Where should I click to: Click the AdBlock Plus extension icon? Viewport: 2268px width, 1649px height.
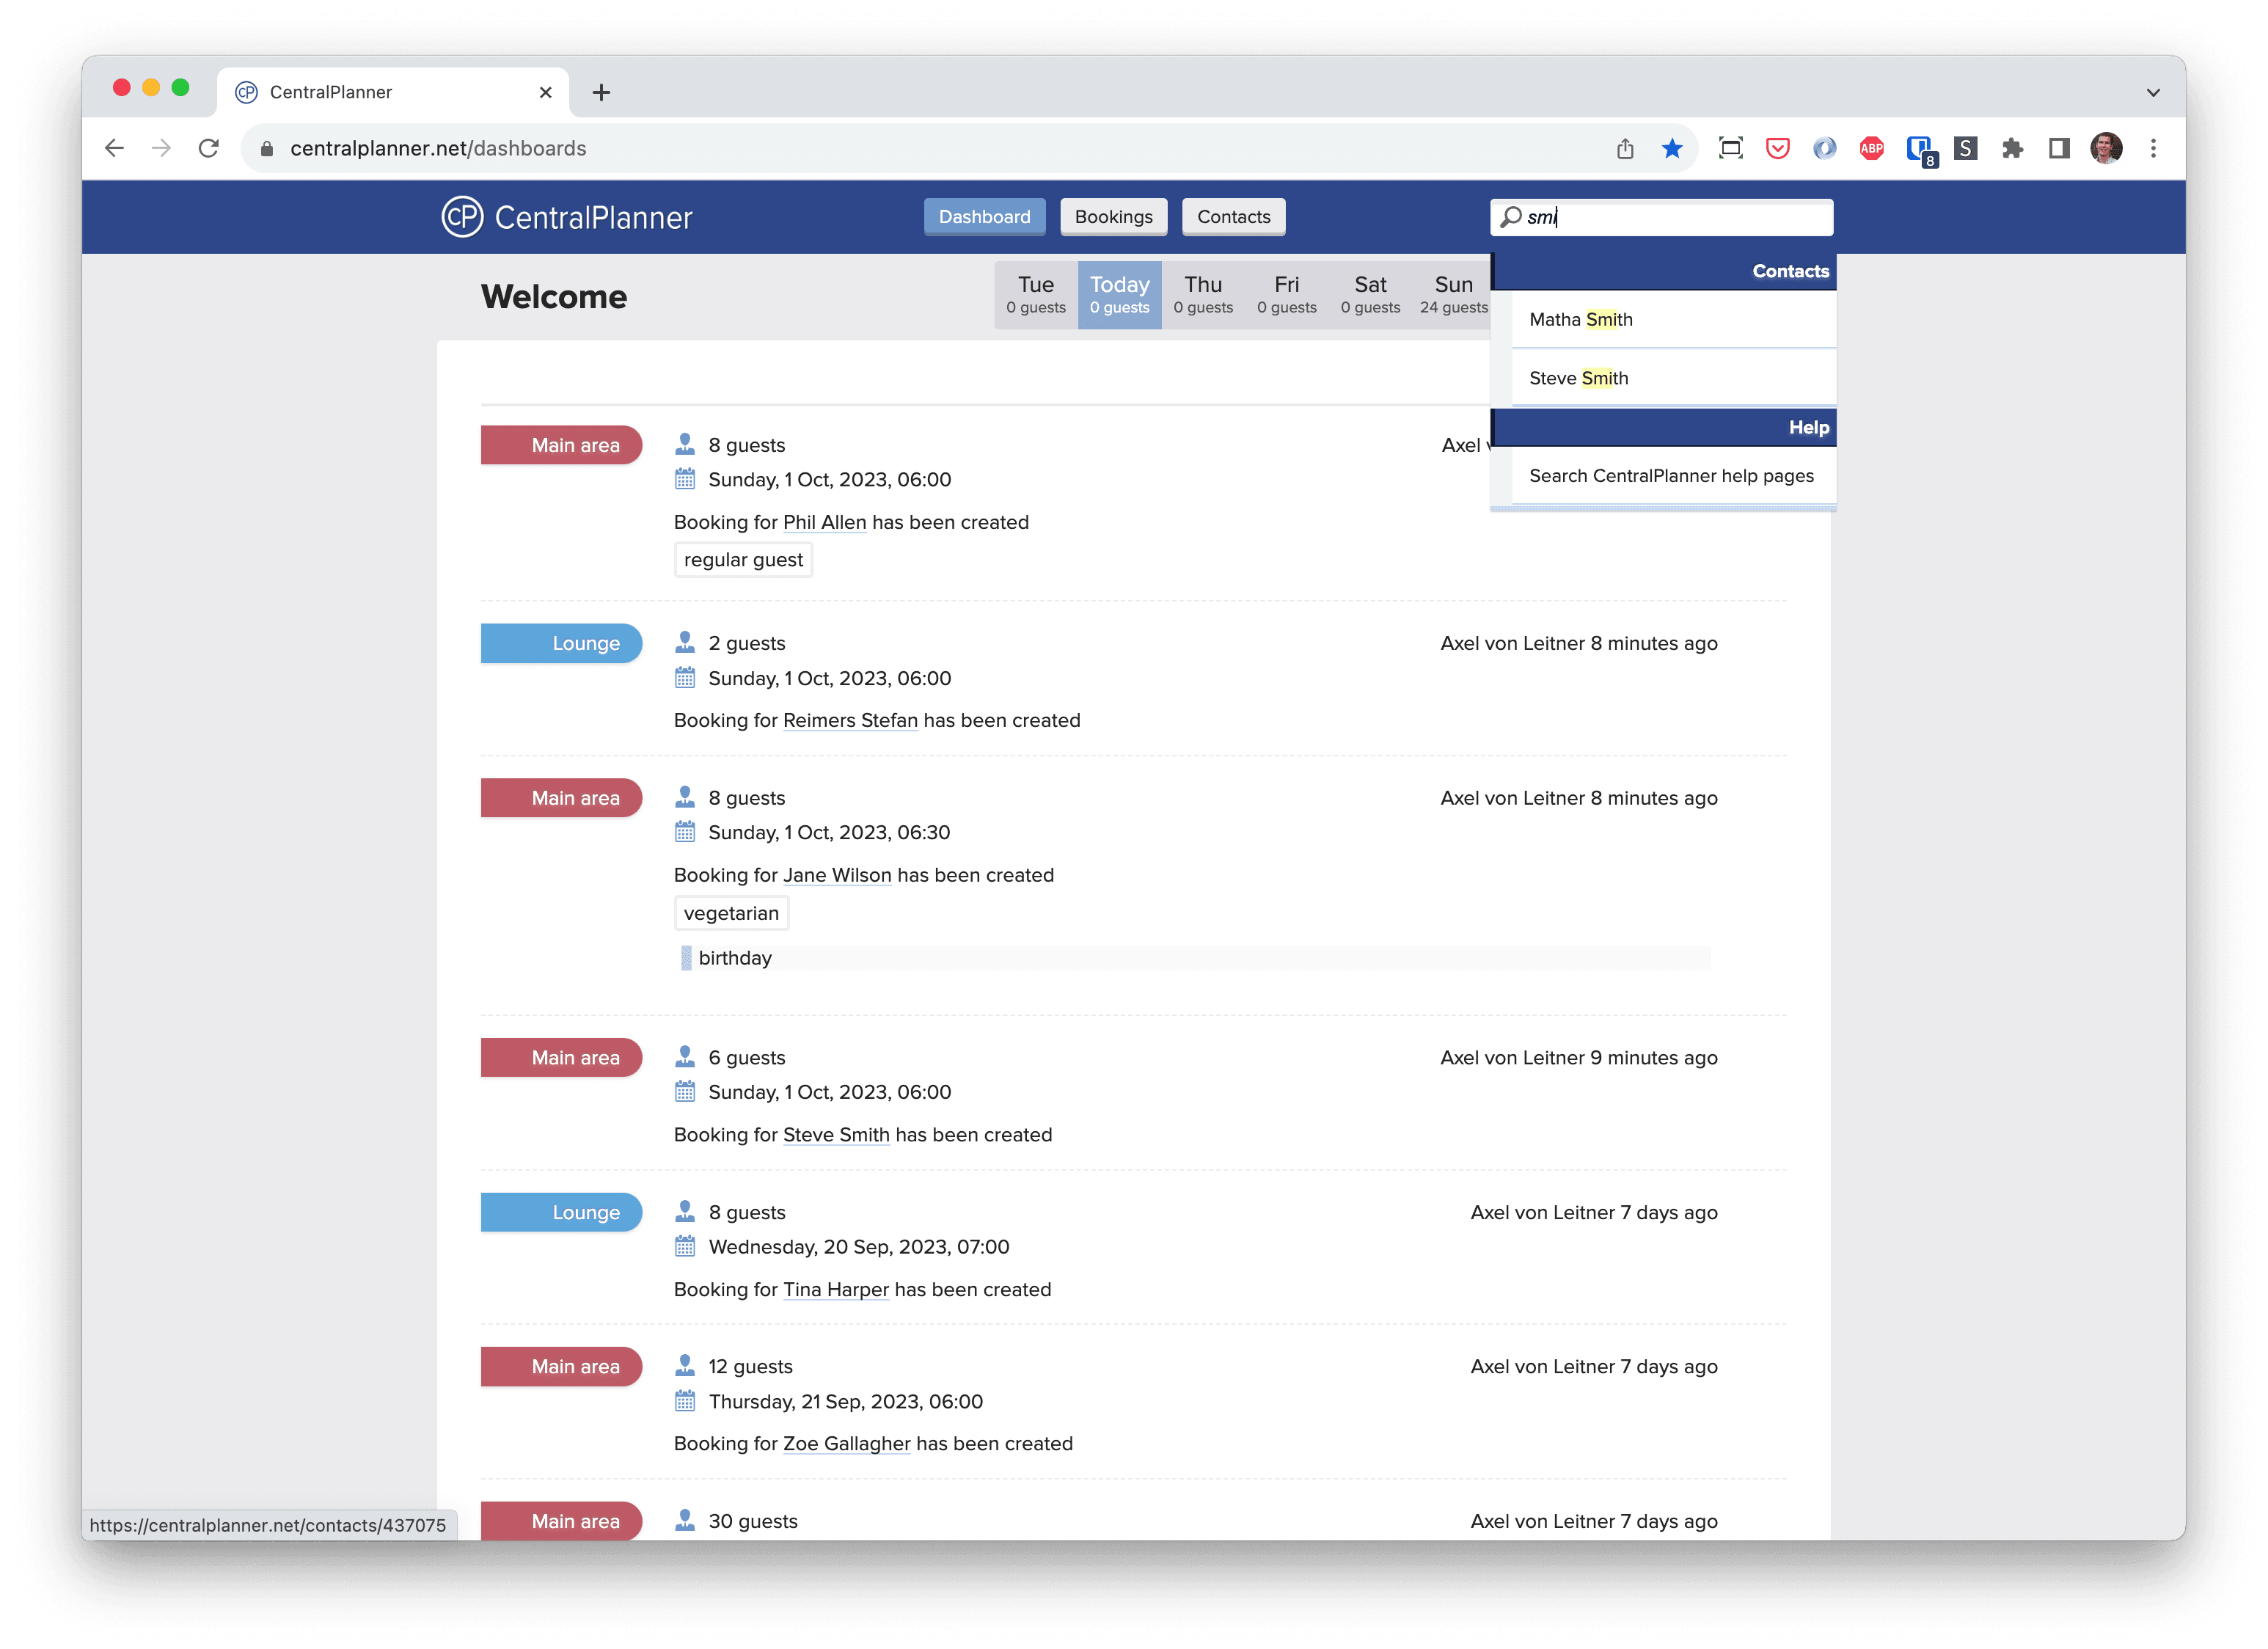click(x=1871, y=148)
